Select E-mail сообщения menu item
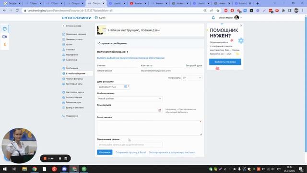Screen dimensions: 307x173 [x=77, y=74]
